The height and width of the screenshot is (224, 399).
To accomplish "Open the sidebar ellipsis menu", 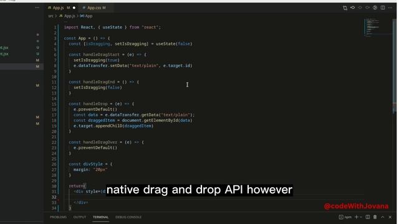I will coord(37,7).
